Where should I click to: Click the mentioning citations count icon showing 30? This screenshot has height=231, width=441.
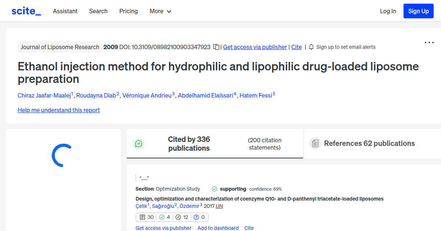pos(146,217)
